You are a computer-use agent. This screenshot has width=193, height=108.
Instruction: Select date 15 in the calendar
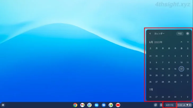169,69
